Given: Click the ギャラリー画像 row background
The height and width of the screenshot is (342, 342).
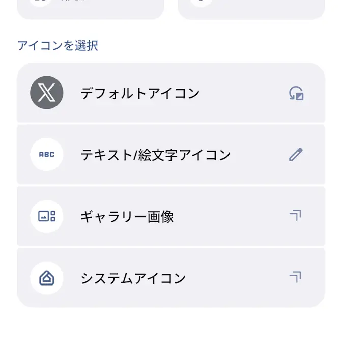Looking at the screenshot, I should 171,216.
